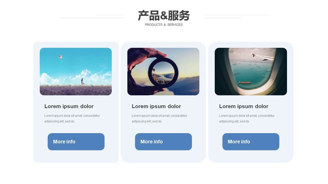Click the airplane wing in window photo
Screen dimensions: 328x184
[263, 57]
